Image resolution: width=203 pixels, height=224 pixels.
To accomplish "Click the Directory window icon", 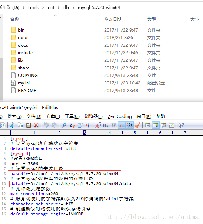I will (148, 125).
